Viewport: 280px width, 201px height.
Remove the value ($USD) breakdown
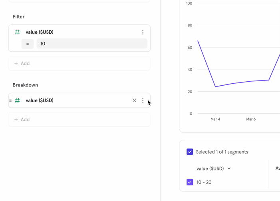click(134, 100)
